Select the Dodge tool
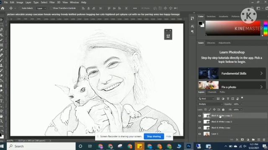This screenshot has height=150, width=268. point(1,91)
